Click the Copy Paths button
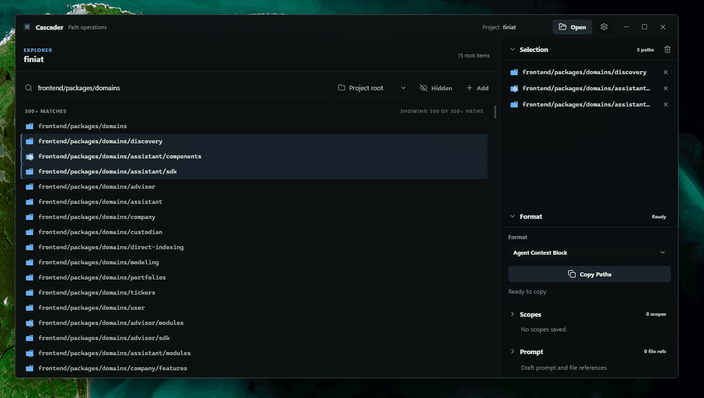The width and height of the screenshot is (704, 398). pyautogui.click(x=590, y=274)
